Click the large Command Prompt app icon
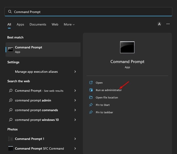The width and height of the screenshot is (177, 154). point(127,47)
